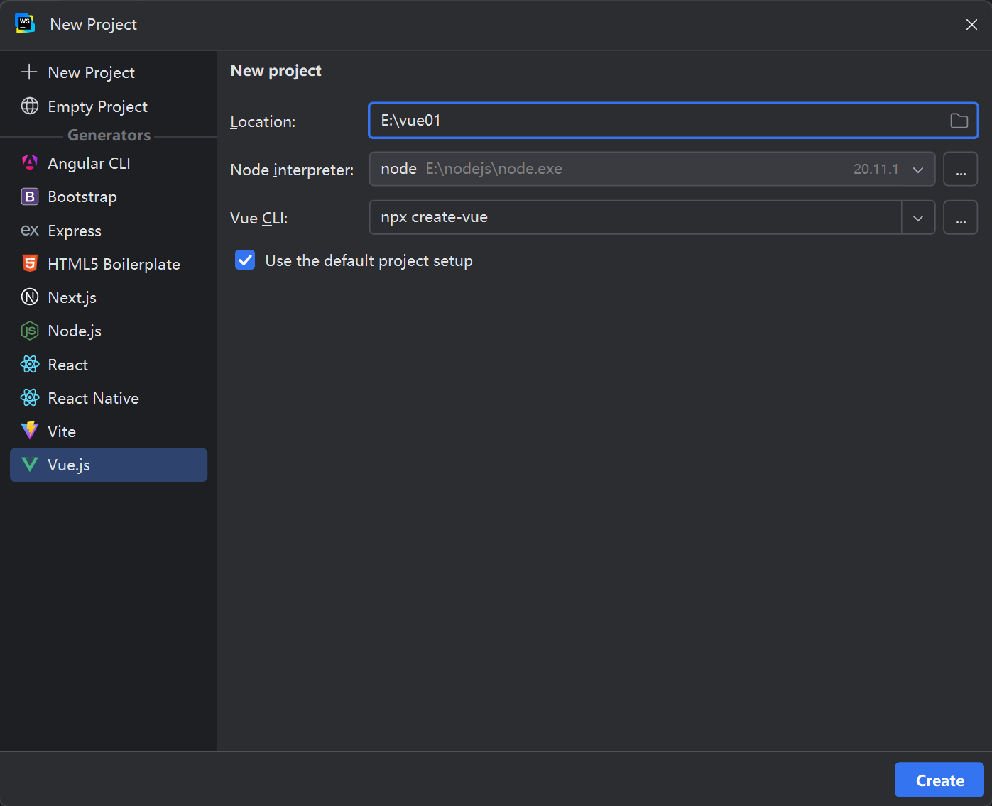Click the Angular CLI generator icon
Screen dimensions: 992x806
[30, 163]
